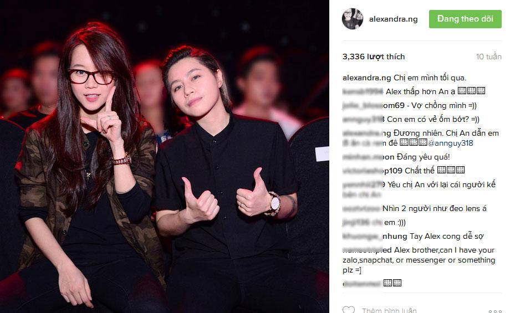Click the main photo of two people
This screenshot has width=510, height=313.
(165, 156)
